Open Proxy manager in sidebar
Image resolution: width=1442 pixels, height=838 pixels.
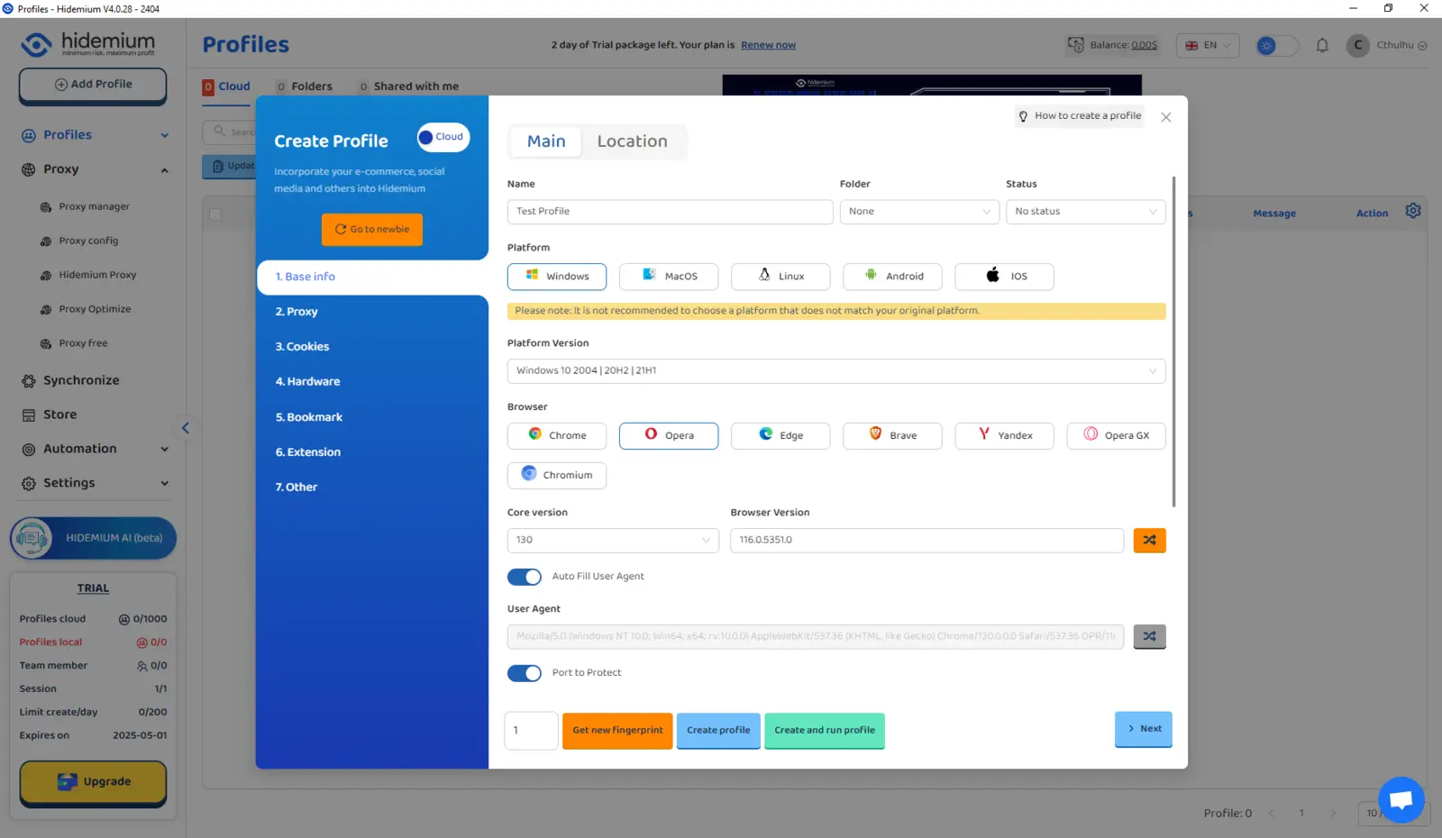pyautogui.click(x=95, y=207)
